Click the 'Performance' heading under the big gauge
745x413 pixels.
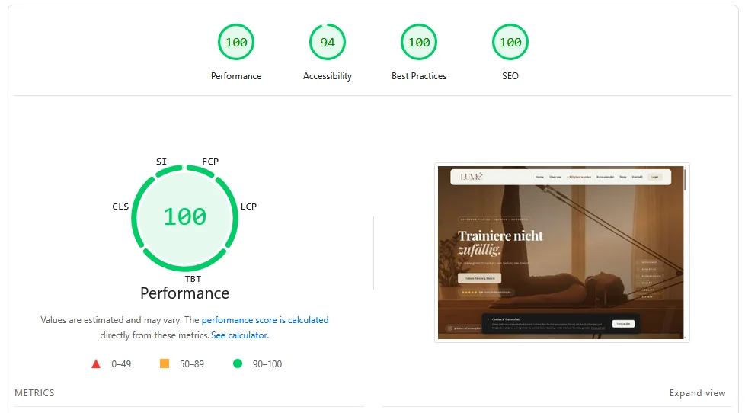(185, 293)
